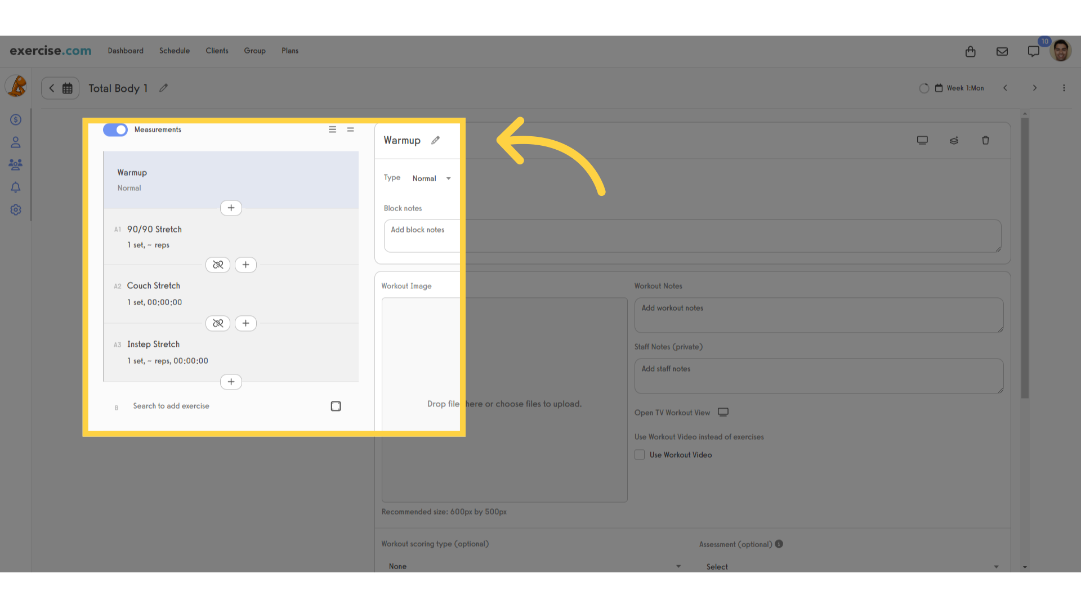Click the Plans menu item
Screen dimensions: 1081x608
click(x=289, y=51)
